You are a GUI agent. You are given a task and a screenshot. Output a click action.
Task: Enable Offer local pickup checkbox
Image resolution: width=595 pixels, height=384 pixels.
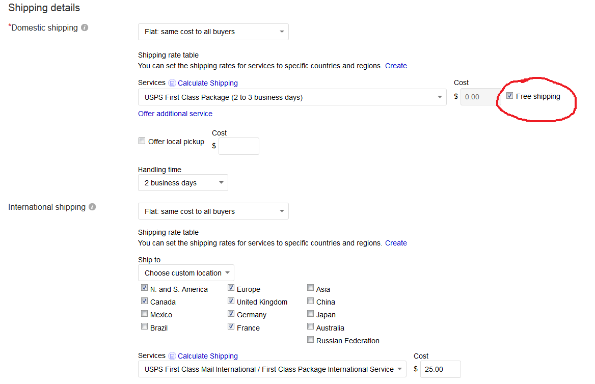tap(142, 141)
